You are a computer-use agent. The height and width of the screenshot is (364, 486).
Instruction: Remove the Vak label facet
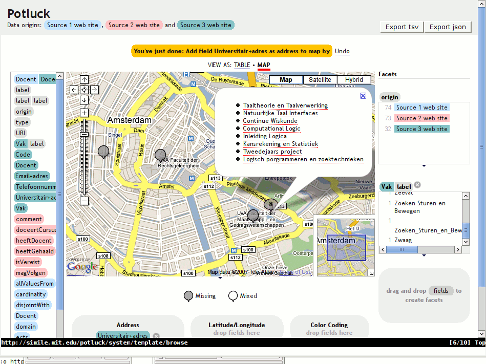pyautogui.click(x=417, y=185)
